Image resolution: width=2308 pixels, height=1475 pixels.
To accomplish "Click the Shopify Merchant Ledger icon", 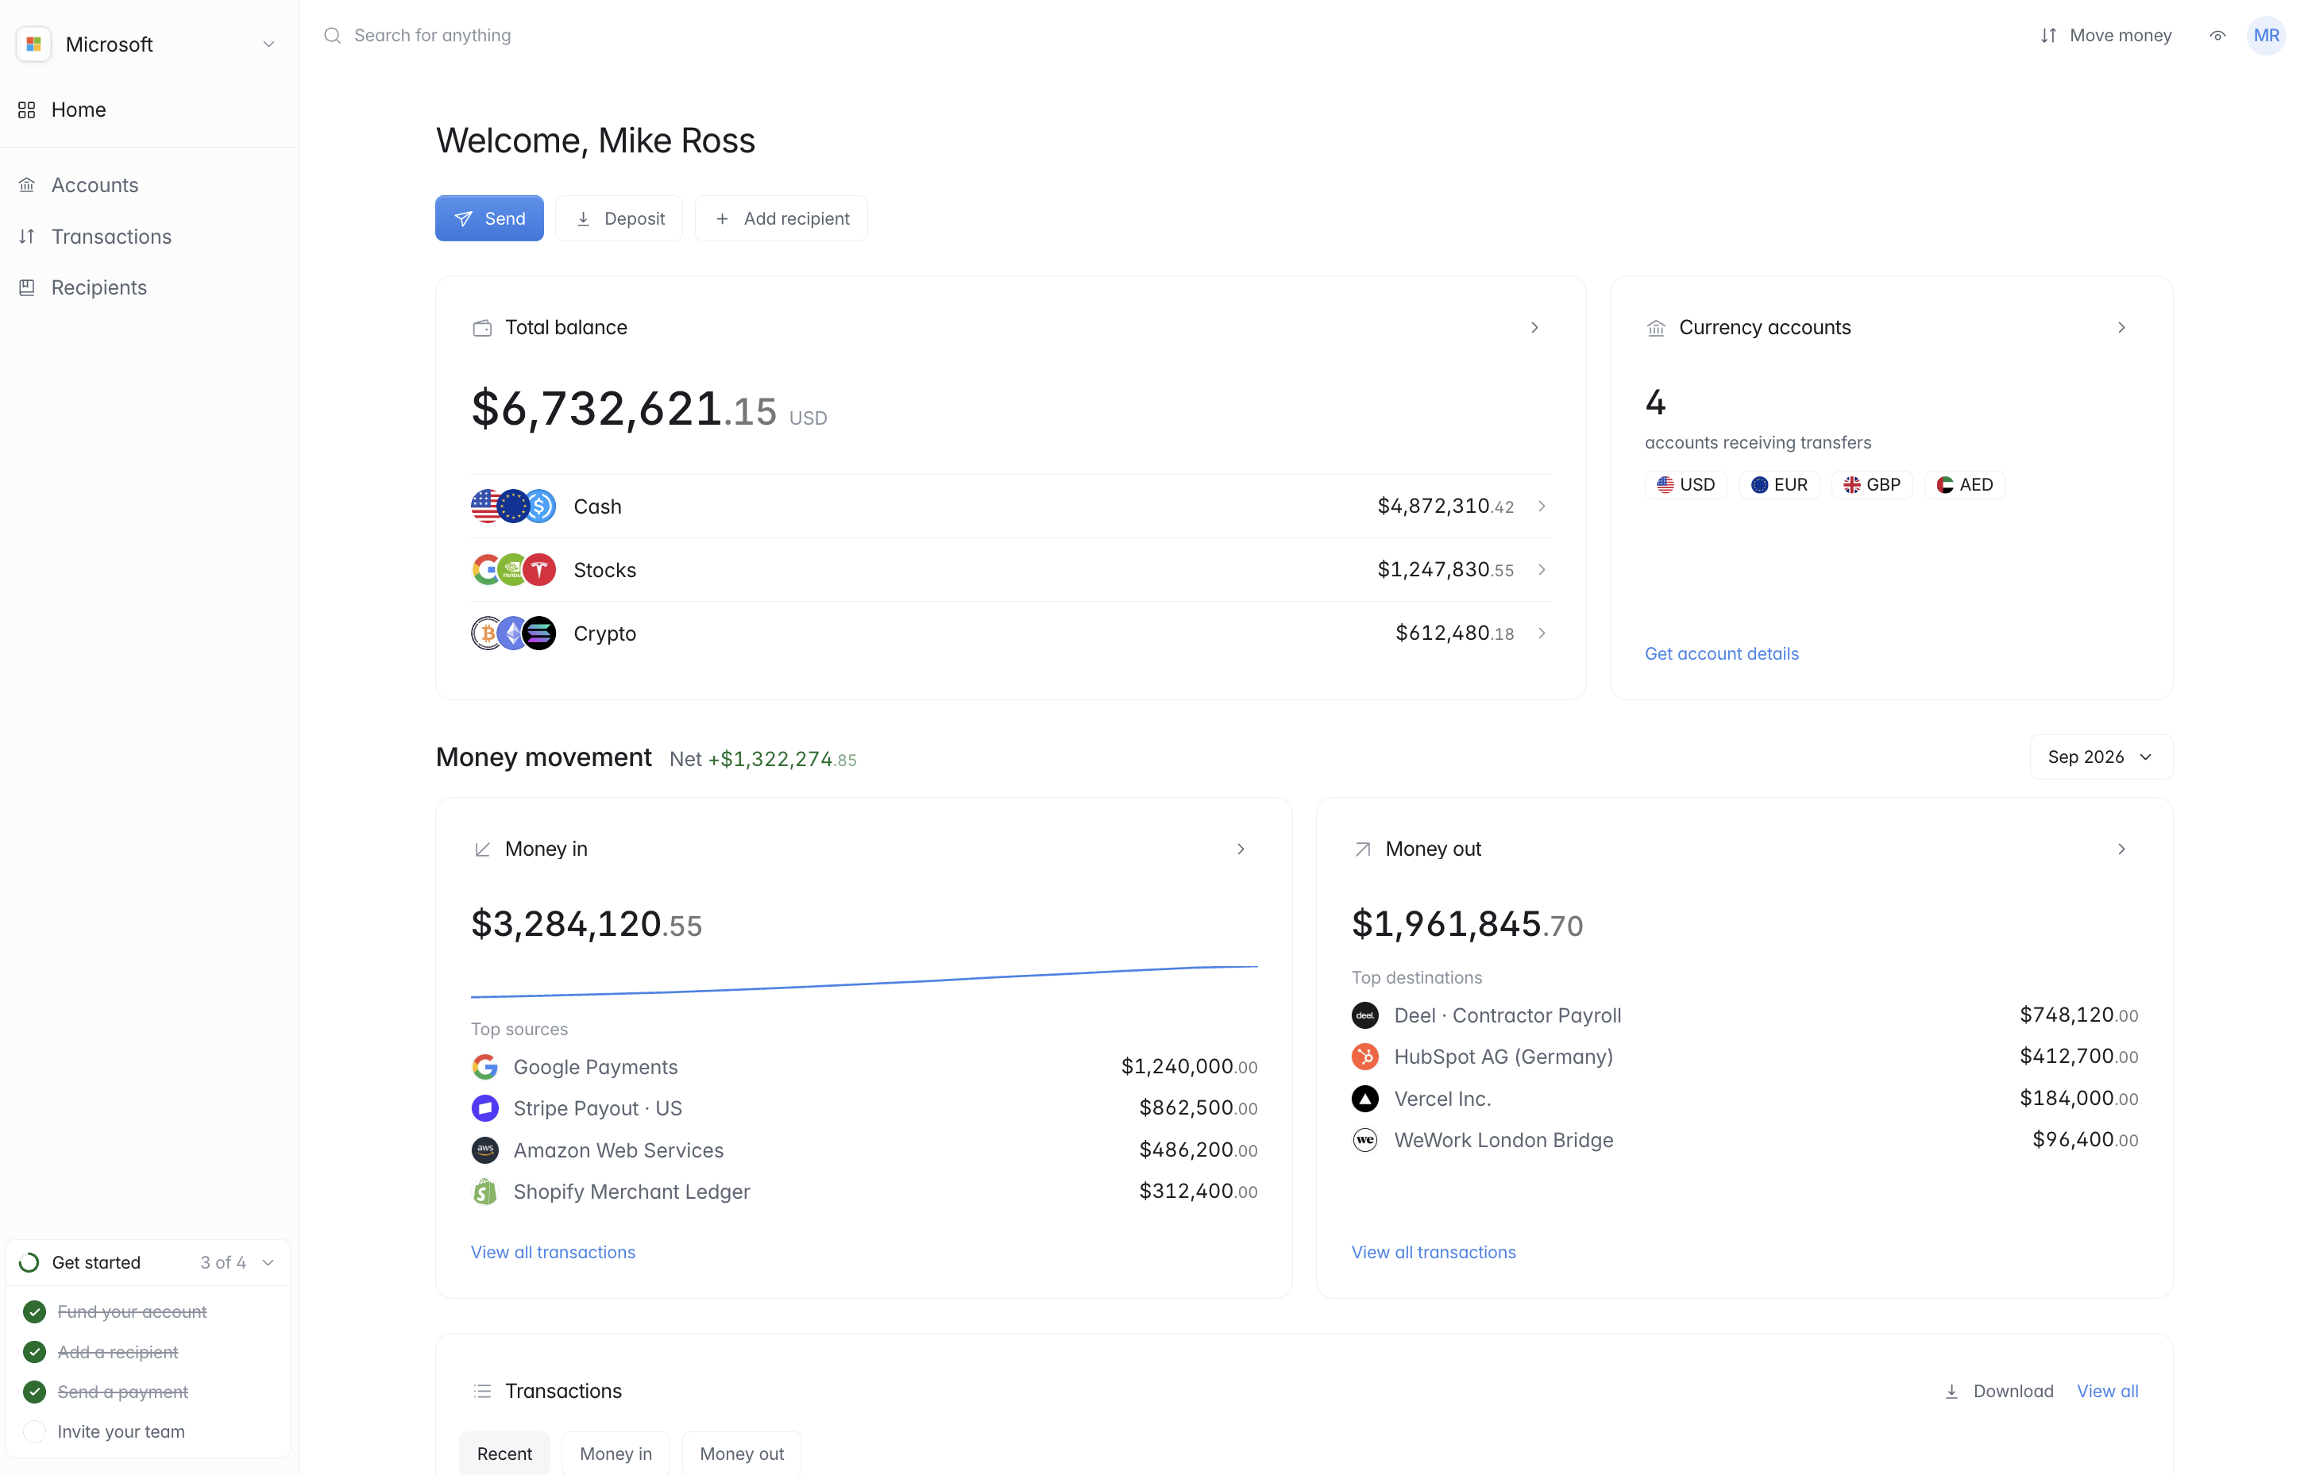I will [485, 1192].
